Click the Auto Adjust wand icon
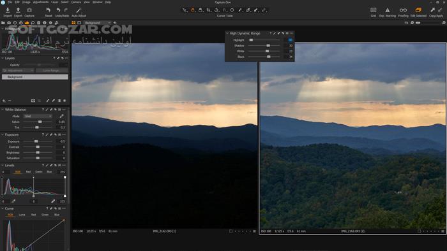447x251 pixels. [79, 10]
